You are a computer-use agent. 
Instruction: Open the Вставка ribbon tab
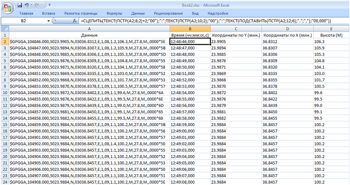48,13
